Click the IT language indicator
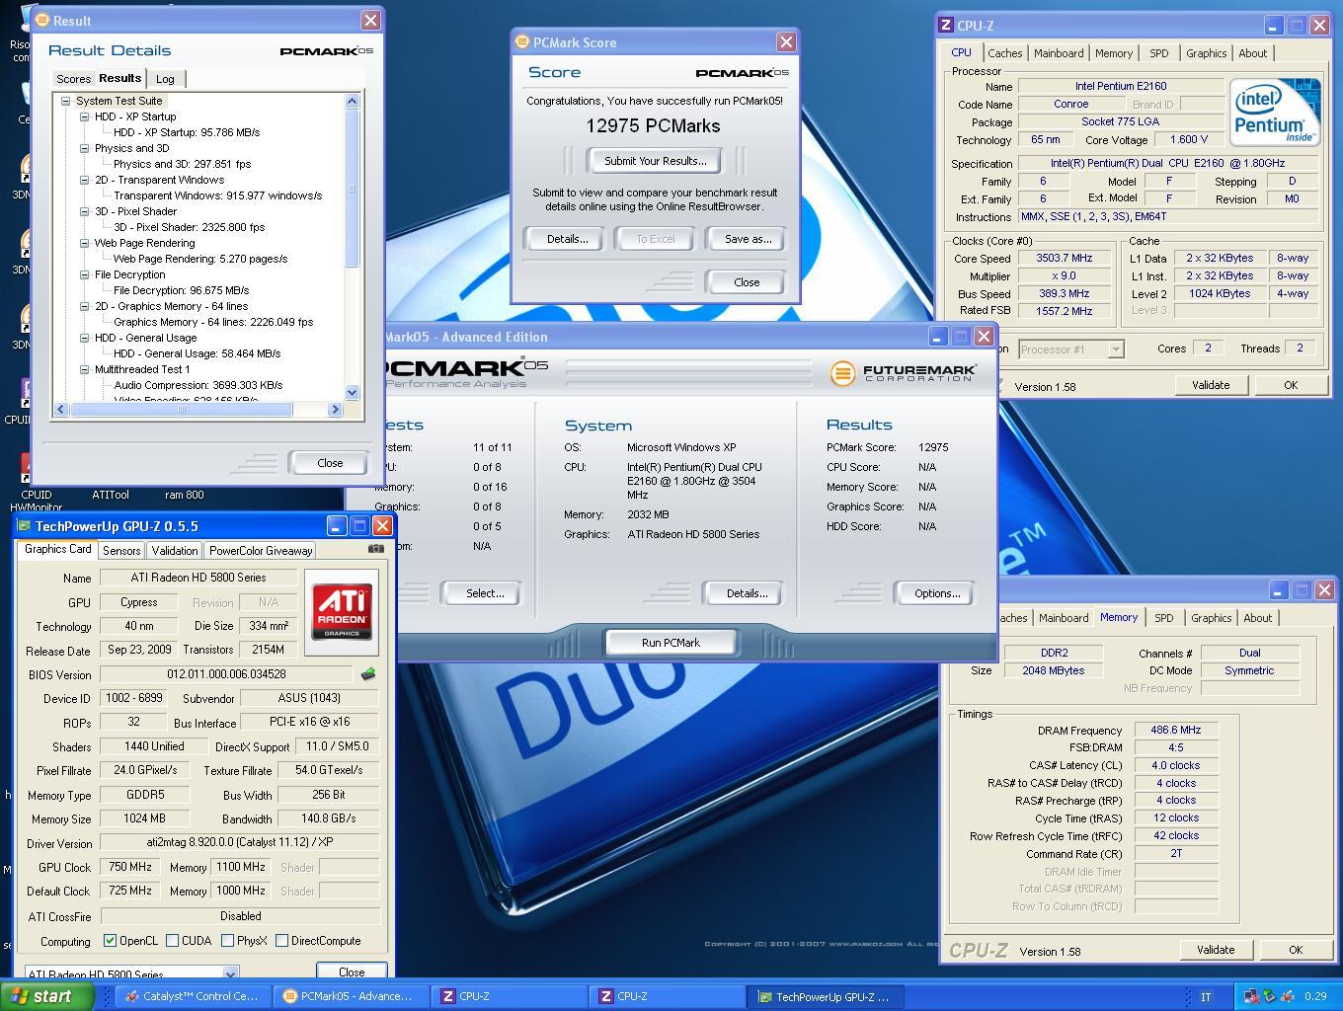 (x=1206, y=996)
